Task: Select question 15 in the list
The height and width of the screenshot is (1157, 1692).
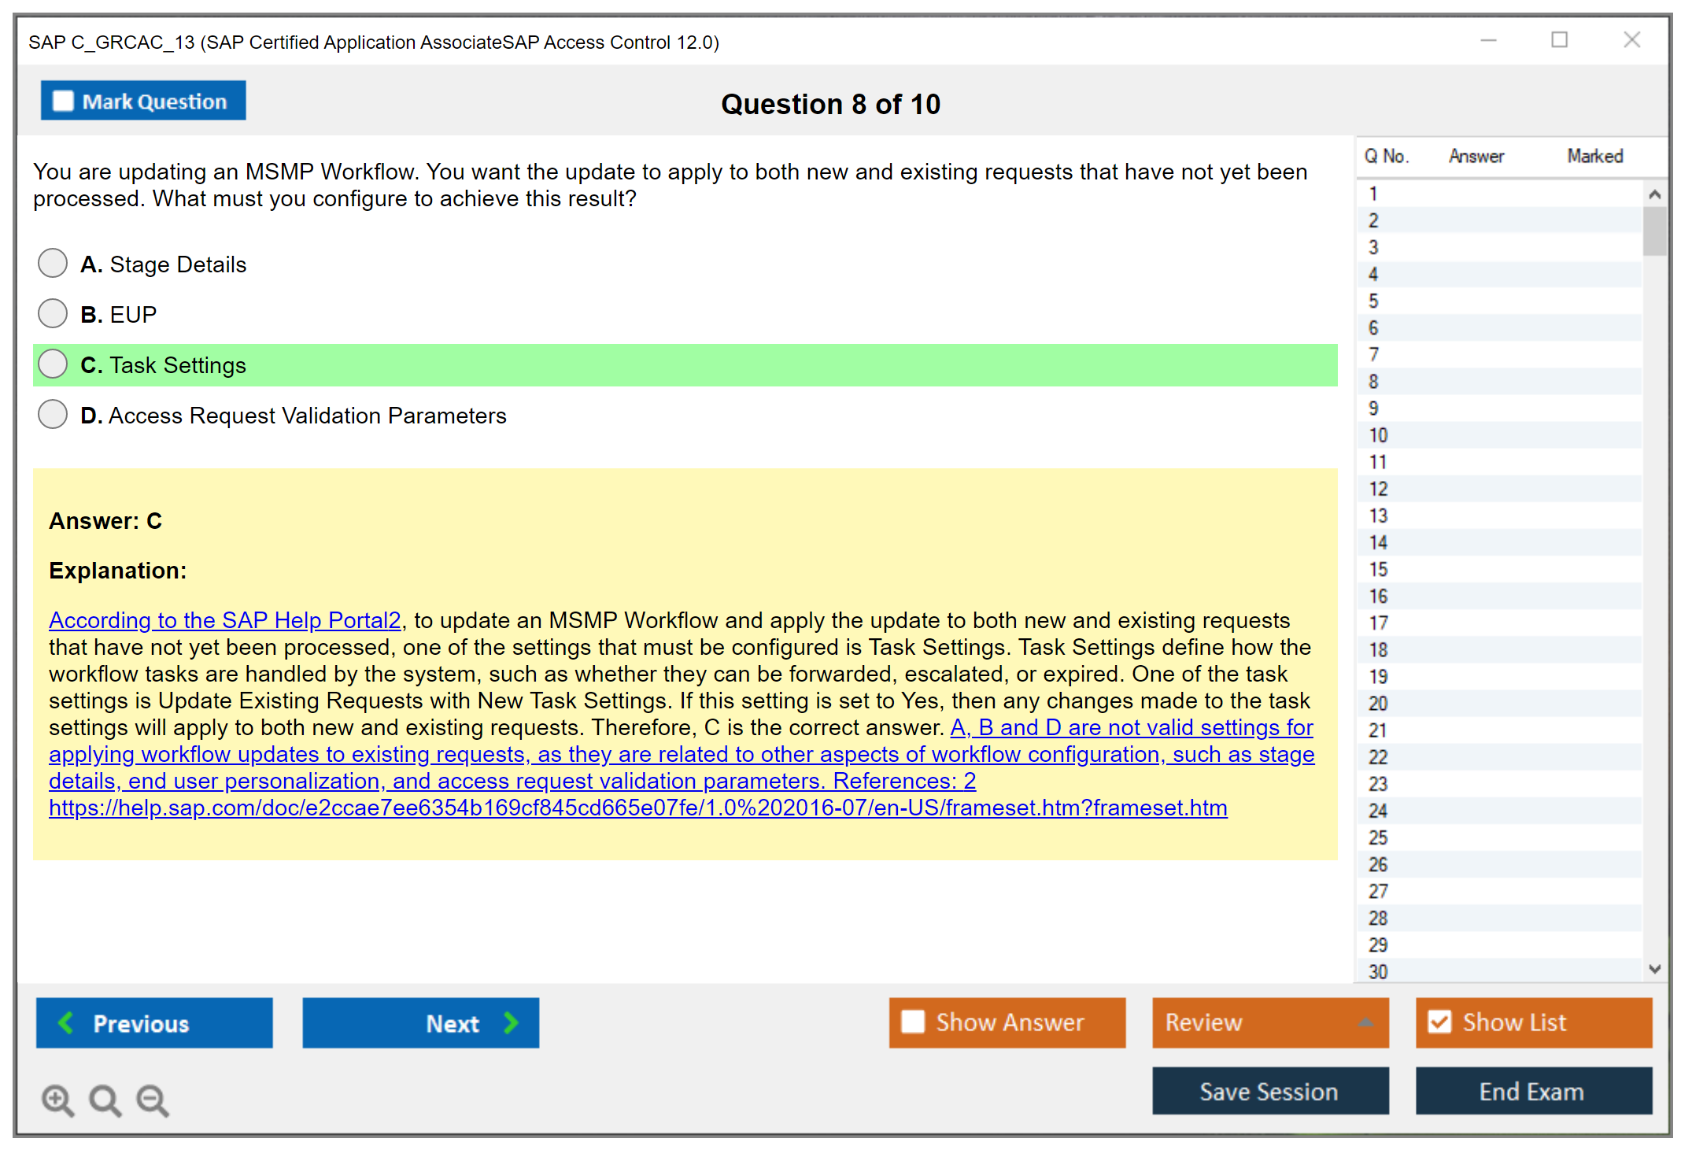Action: pos(1378,569)
